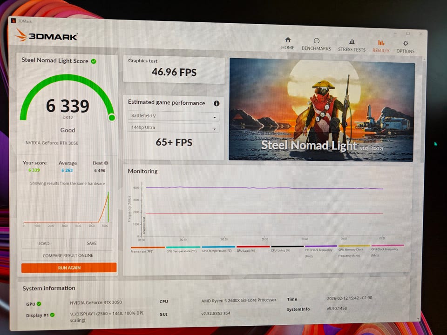Click the Monitoring section heading
Viewport: 447px width, 335px height.
142,171
